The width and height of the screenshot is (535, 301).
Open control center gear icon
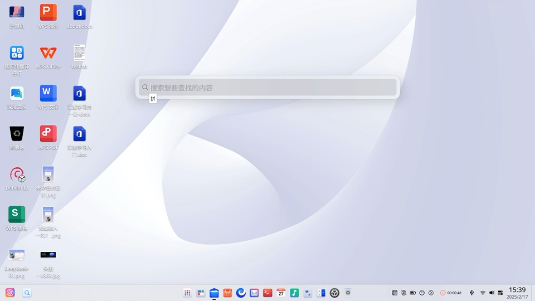(334, 293)
